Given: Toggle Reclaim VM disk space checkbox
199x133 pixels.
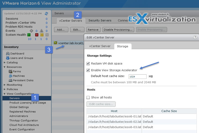Looking at the screenshot, I should 88,63.
